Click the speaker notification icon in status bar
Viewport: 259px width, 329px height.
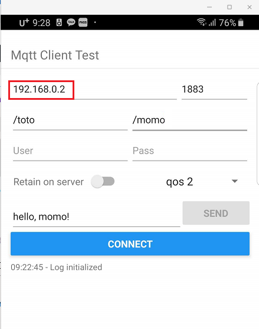click(x=59, y=22)
